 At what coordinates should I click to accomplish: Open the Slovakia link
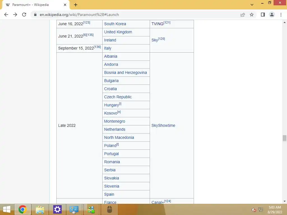pos(112,178)
